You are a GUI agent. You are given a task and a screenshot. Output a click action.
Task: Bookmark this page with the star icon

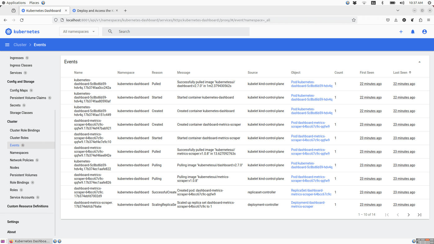(x=354, y=20)
